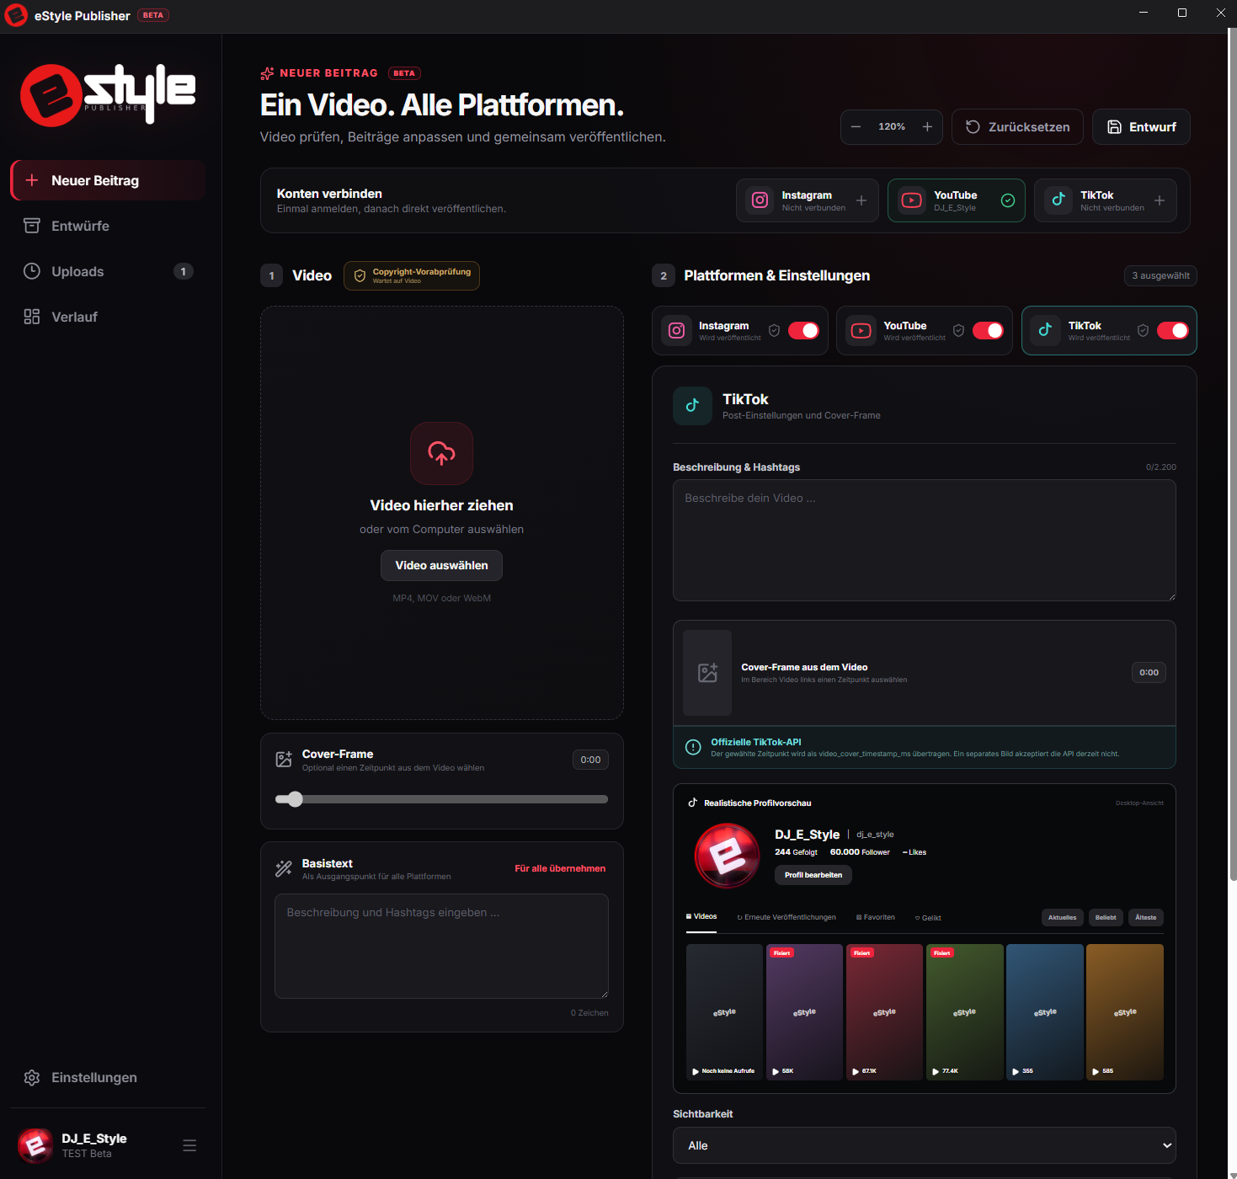This screenshot has width=1237, height=1179.
Task: Open the video thumbnail with 355 views
Action: point(1045,1012)
